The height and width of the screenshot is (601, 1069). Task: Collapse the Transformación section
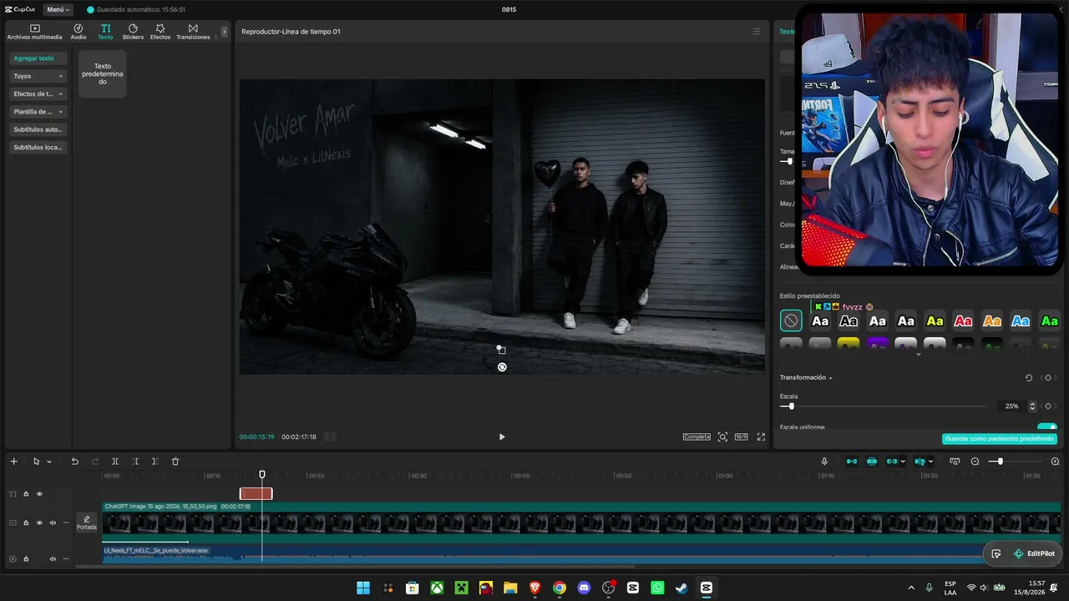[x=830, y=378]
